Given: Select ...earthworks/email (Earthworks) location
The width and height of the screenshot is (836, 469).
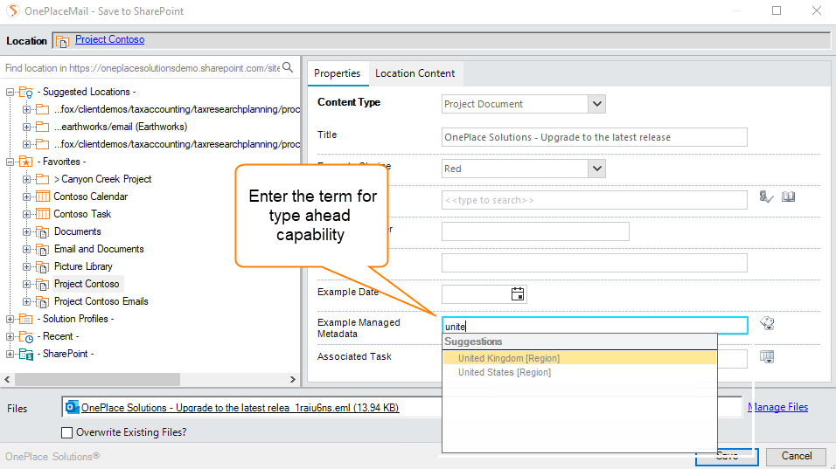Looking at the screenshot, I should (121, 127).
